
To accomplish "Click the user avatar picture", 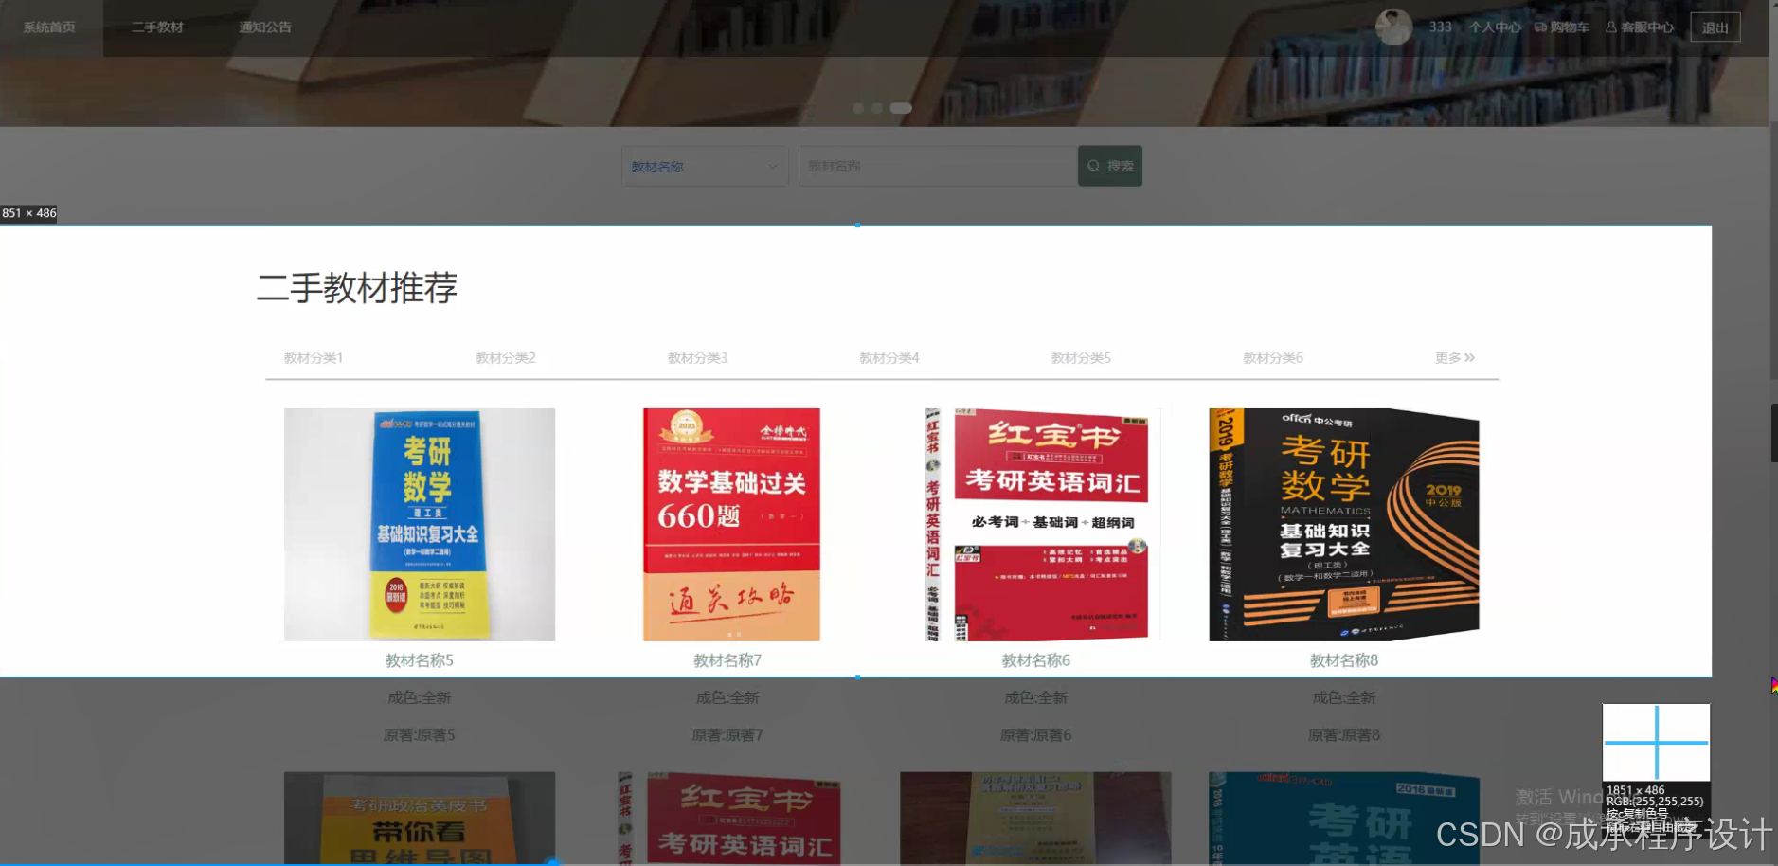I will [x=1393, y=27].
